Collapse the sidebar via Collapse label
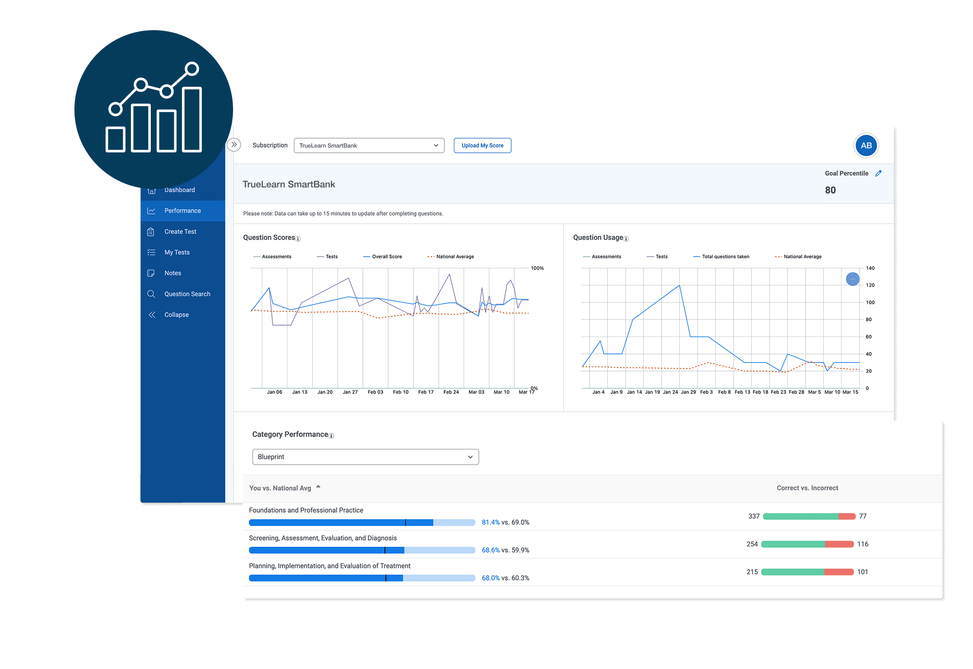 tap(177, 315)
